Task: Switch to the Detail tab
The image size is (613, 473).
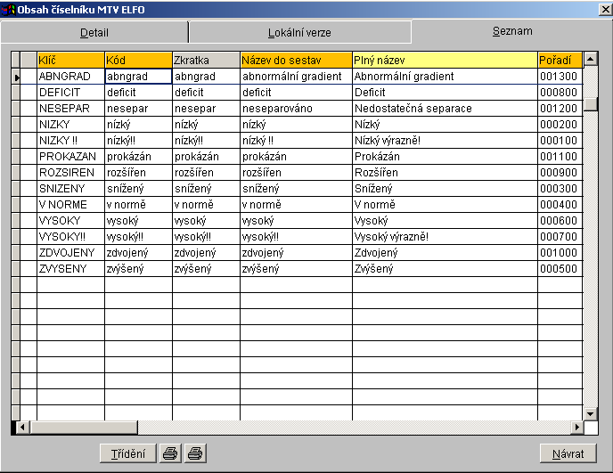Action: point(94,32)
